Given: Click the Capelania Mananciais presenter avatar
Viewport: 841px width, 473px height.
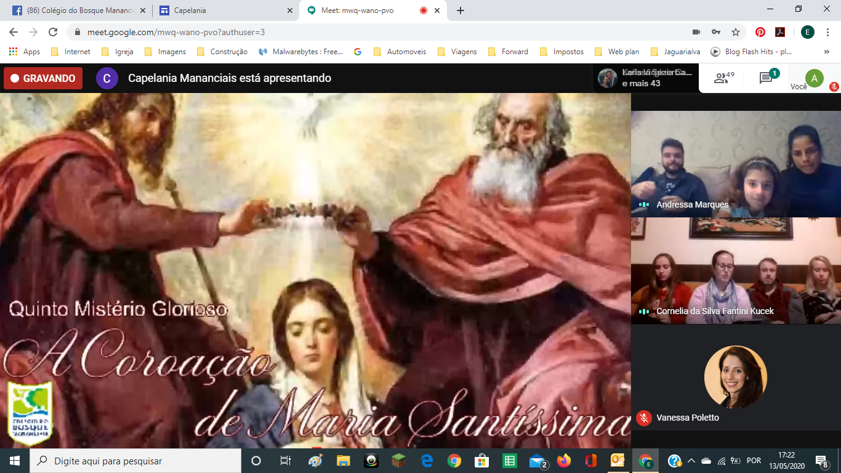Looking at the screenshot, I should [107, 78].
